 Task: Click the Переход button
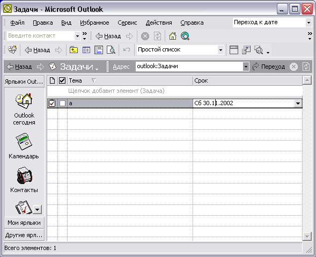point(268,67)
